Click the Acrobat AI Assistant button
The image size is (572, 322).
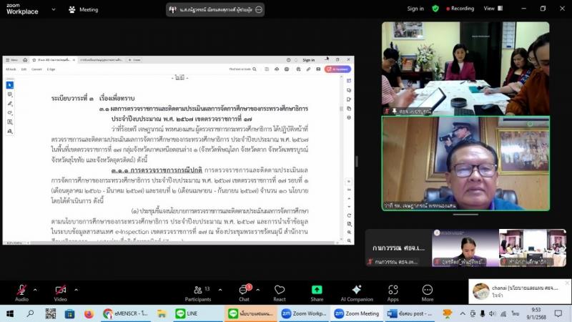(x=337, y=69)
